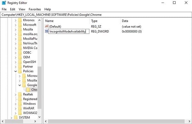192x124 pixels.
Task: Select the NVIDIA Co folder icon
Action: pyautogui.click(x=20, y=48)
